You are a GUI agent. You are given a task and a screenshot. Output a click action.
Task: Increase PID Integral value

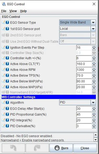tap(94, 119)
